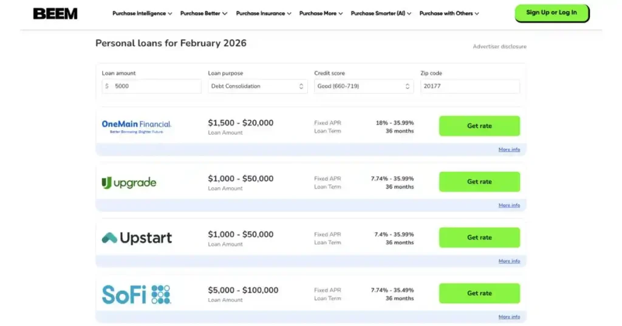Expand the Purchase Smarter (AI) menu
The height and width of the screenshot is (326, 622).
(381, 13)
